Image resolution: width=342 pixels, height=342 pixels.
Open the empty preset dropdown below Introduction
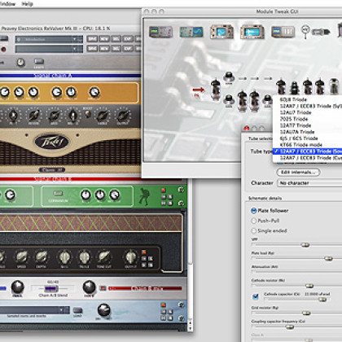(x=49, y=49)
